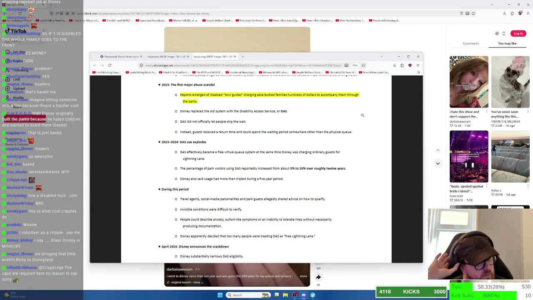Close the image.png 780 WEBP tab
The width and height of the screenshot is (533, 300).
coord(235,57)
